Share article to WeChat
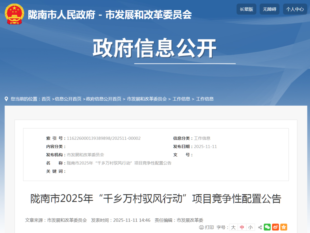Image resolution: width=310 pixels, height=233 pixels. coord(267,227)
